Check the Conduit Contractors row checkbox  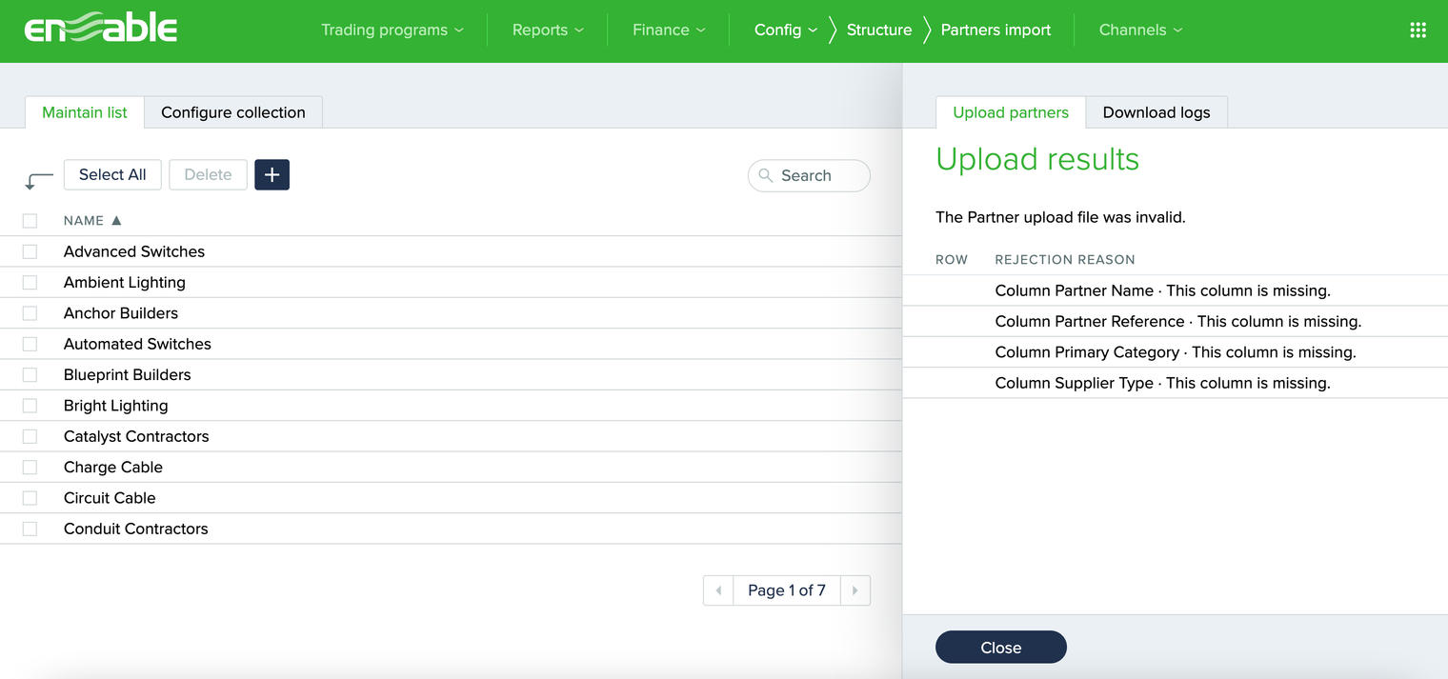click(x=30, y=529)
